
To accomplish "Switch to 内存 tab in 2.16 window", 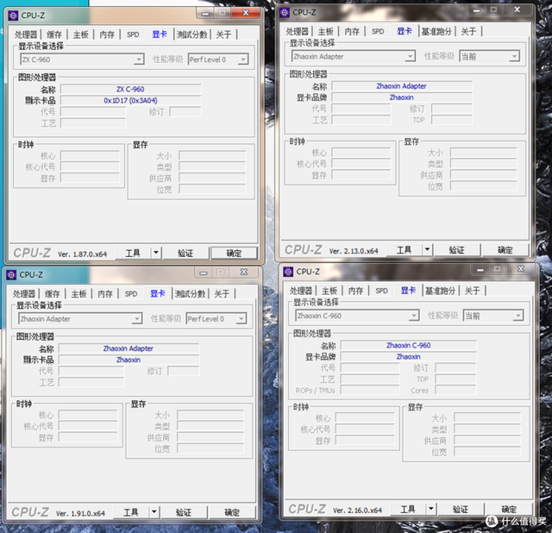I will tap(355, 291).
